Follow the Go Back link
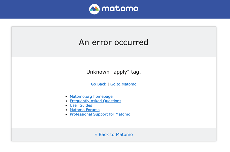The height and width of the screenshot is (152, 230). [x=98, y=84]
